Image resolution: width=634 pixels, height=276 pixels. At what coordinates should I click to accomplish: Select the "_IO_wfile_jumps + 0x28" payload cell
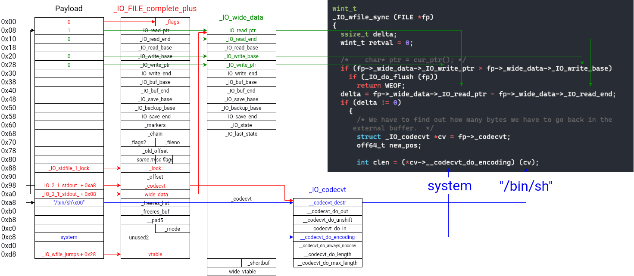tap(69, 254)
